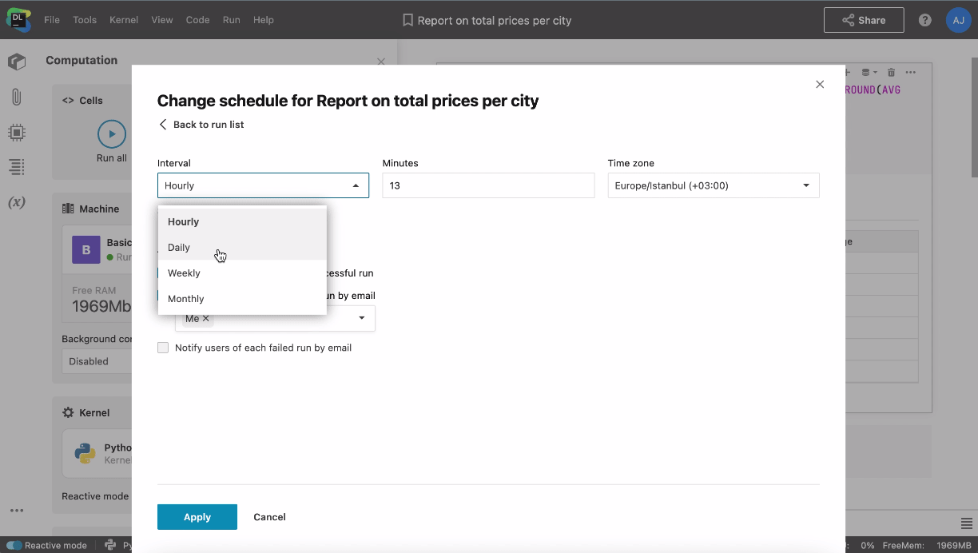The image size is (978, 553).
Task: Open the Attached files paperclip icon
Action: point(17,97)
